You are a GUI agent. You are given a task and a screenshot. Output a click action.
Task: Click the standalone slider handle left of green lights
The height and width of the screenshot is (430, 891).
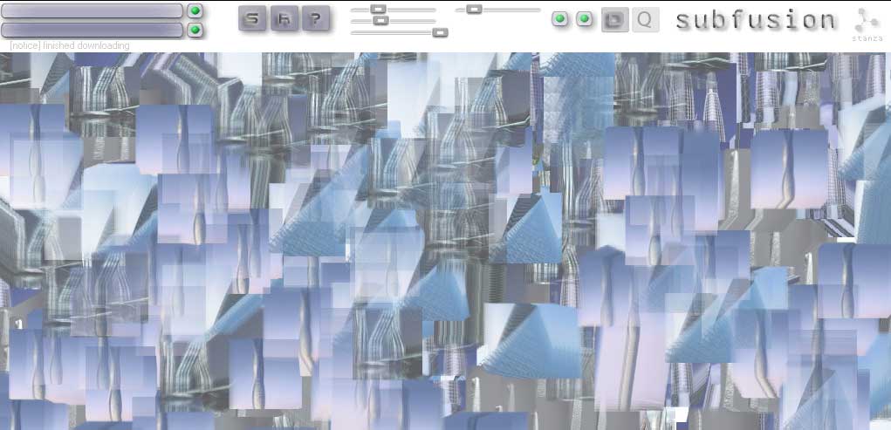coord(474,9)
